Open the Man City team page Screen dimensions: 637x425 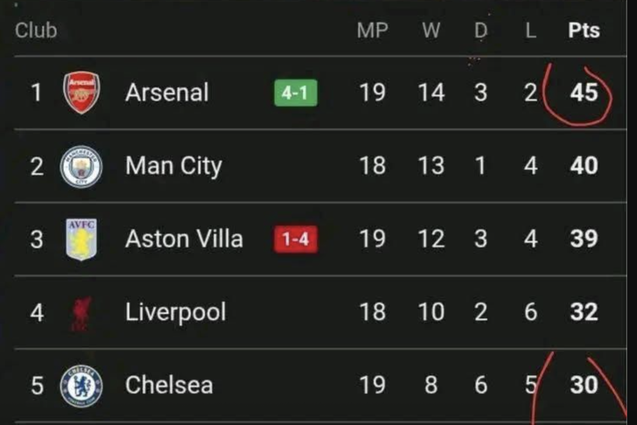point(173,165)
